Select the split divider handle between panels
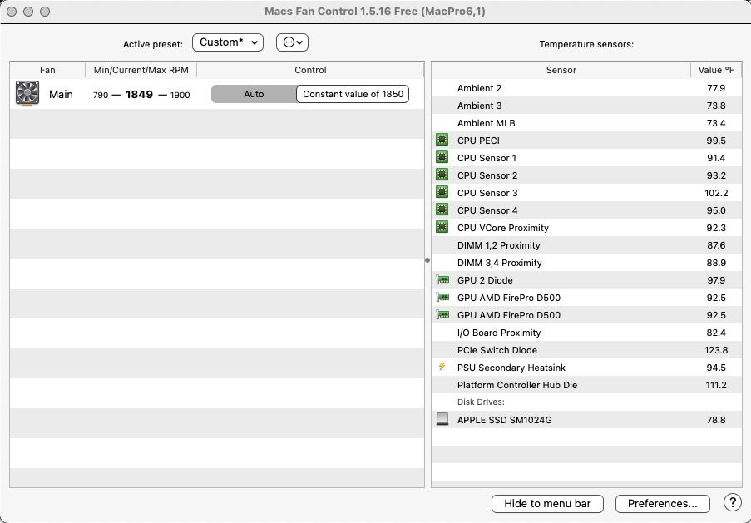This screenshot has height=523, width=751. (427, 260)
